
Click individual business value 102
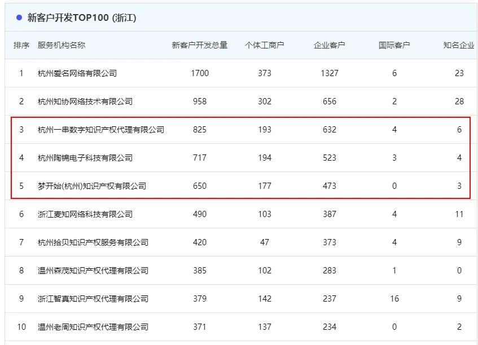265,271
